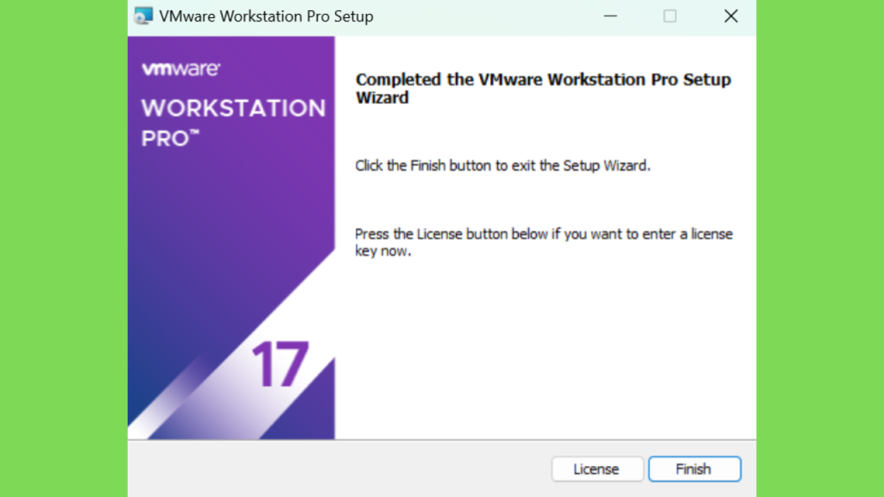The image size is (884, 497).
Task: Click the "VMware Workstation Pro Setup" title text
Action: (x=266, y=16)
